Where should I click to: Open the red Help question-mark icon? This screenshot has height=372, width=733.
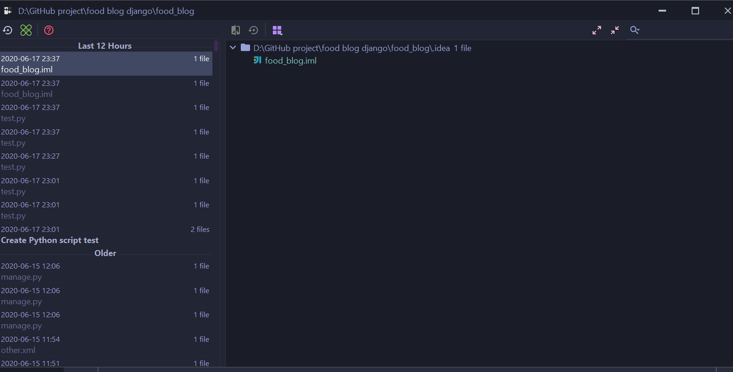click(x=49, y=30)
